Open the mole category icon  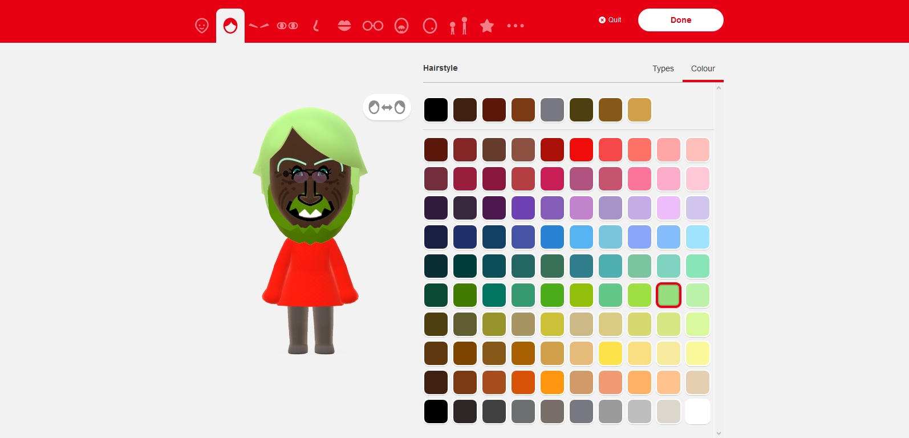click(430, 26)
